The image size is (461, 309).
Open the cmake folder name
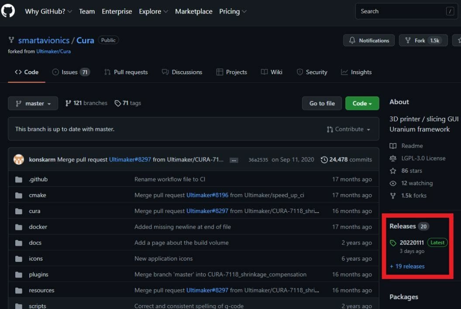click(x=38, y=195)
